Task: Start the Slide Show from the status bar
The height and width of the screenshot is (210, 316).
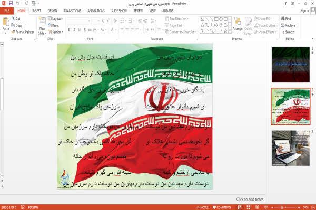Action: pyautogui.click(x=266, y=207)
